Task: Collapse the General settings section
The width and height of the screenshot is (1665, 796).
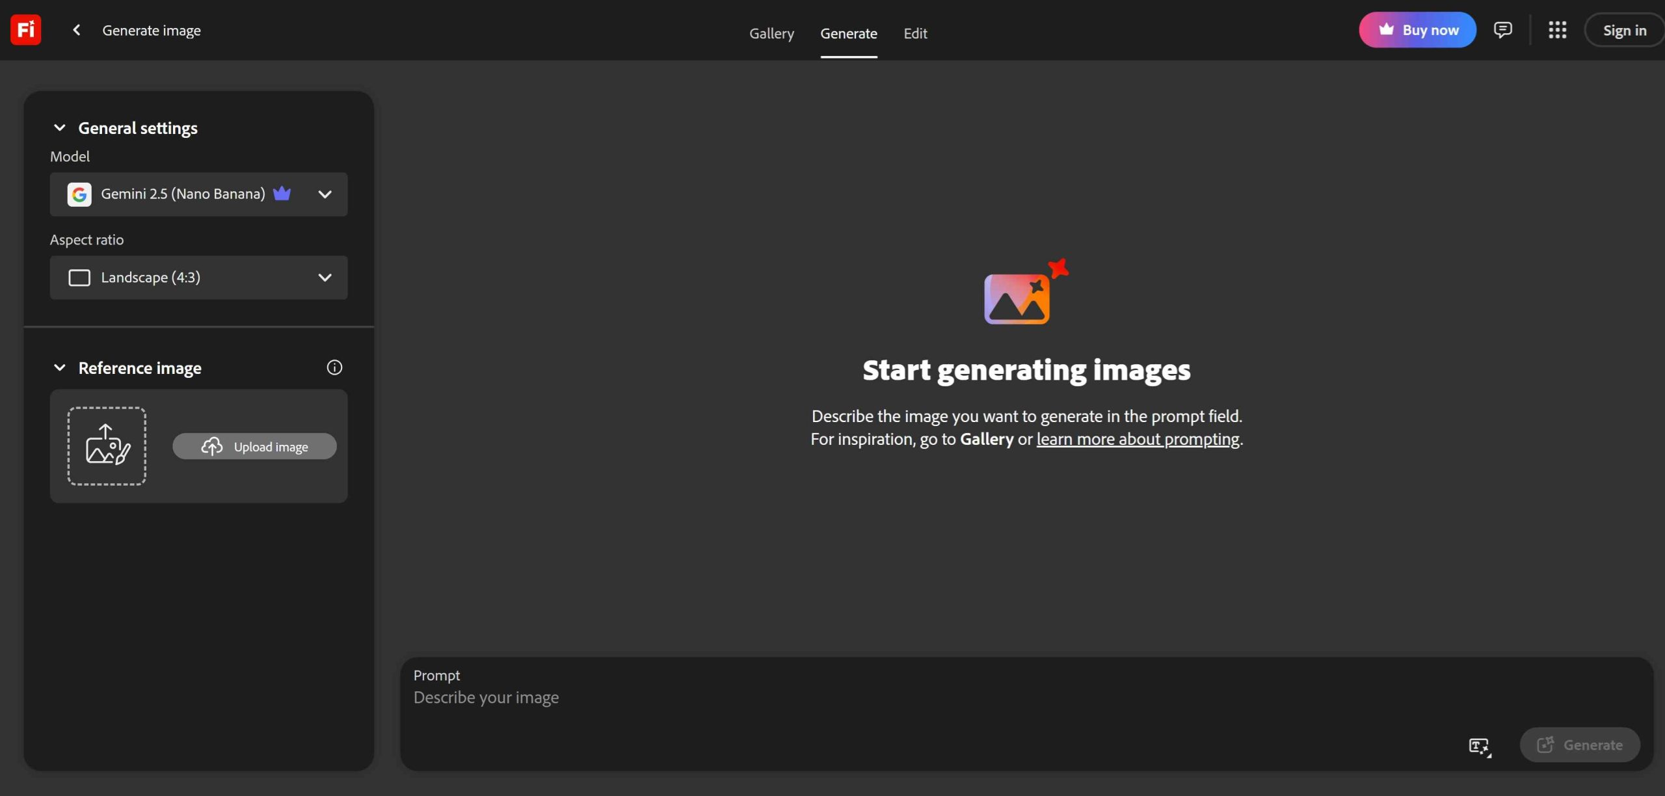Action: pyautogui.click(x=60, y=128)
